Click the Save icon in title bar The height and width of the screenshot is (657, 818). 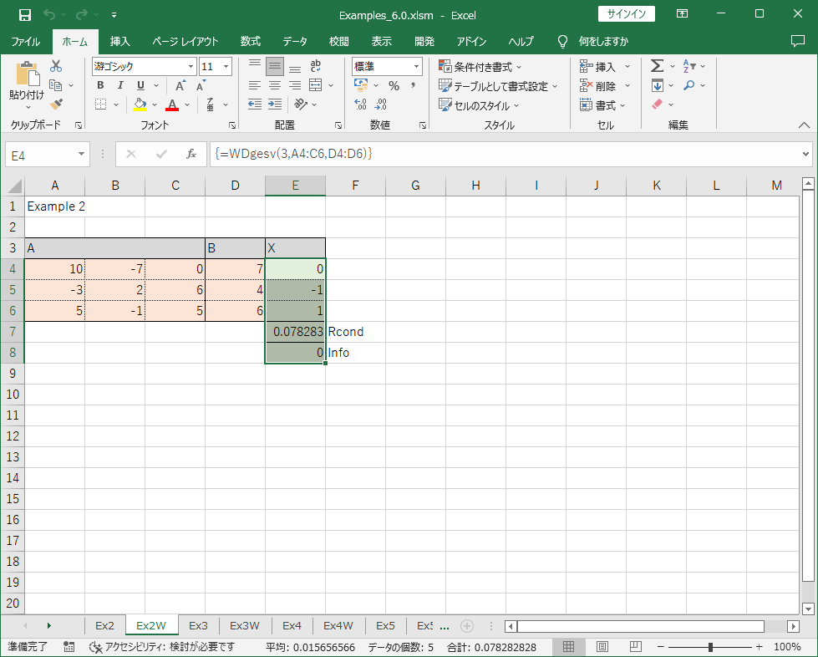click(x=24, y=14)
